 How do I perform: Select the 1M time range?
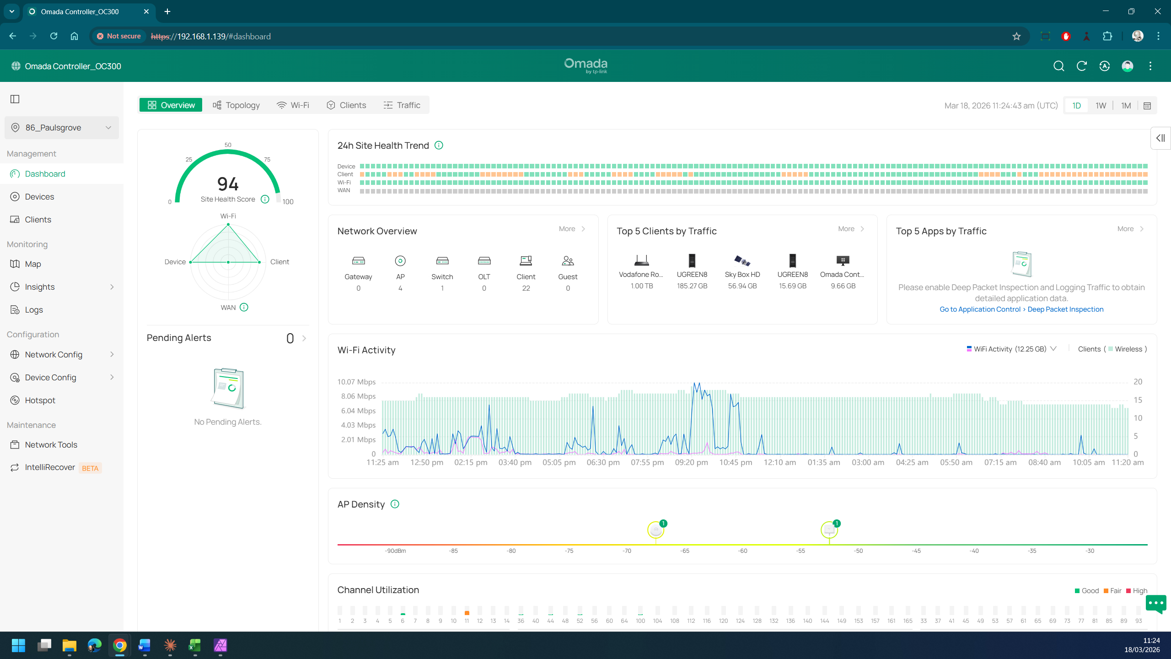point(1126,105)
